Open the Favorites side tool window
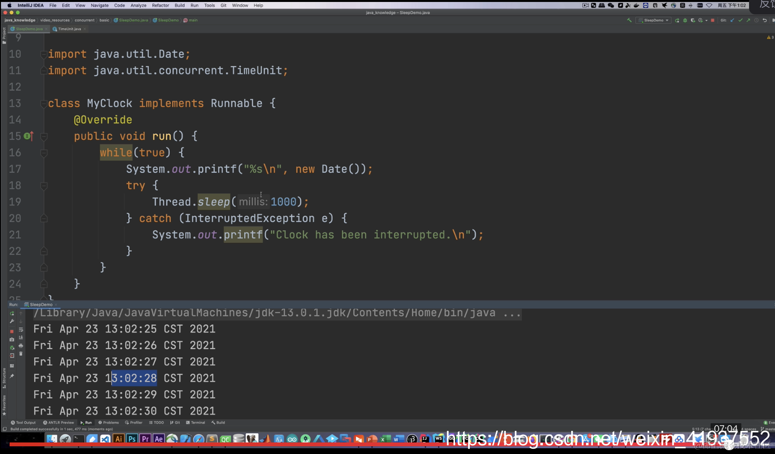This screenshot has height=454, width=775. click(4, 405)
